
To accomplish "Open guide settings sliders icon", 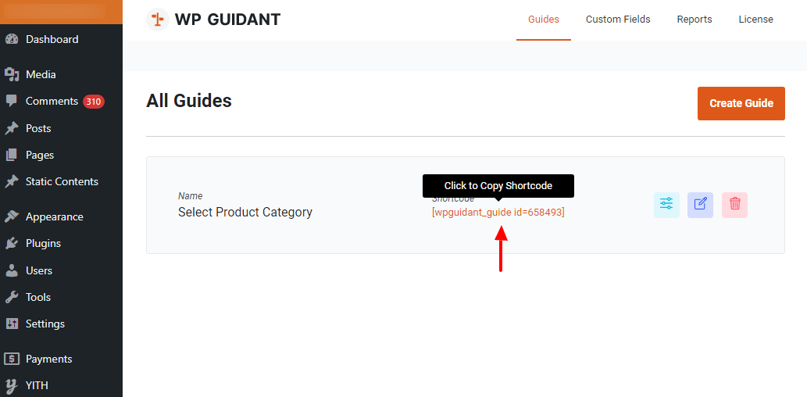I will point(666,205).
